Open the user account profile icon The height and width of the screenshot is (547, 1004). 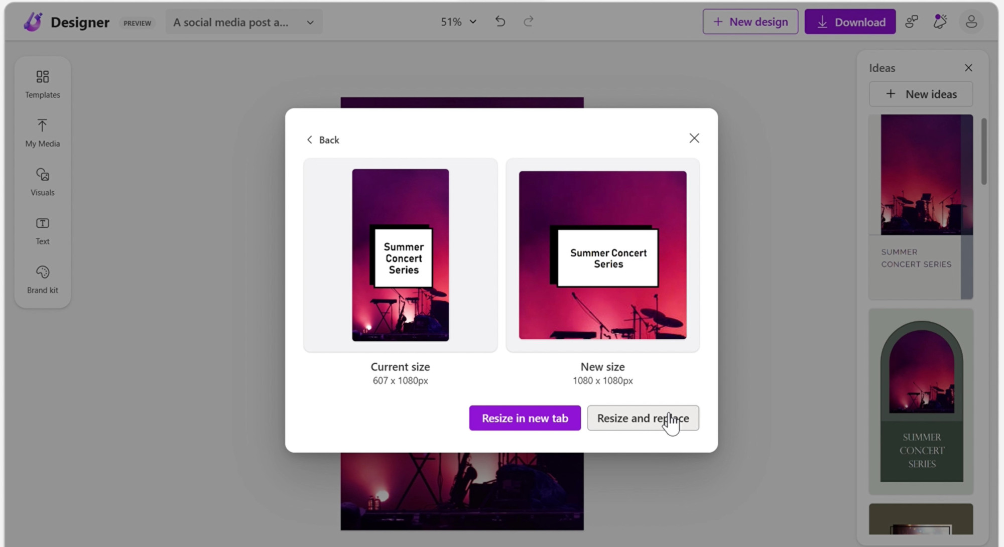(971, 22)
